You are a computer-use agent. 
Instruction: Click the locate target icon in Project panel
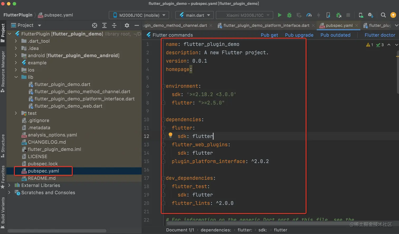point(94,25)
